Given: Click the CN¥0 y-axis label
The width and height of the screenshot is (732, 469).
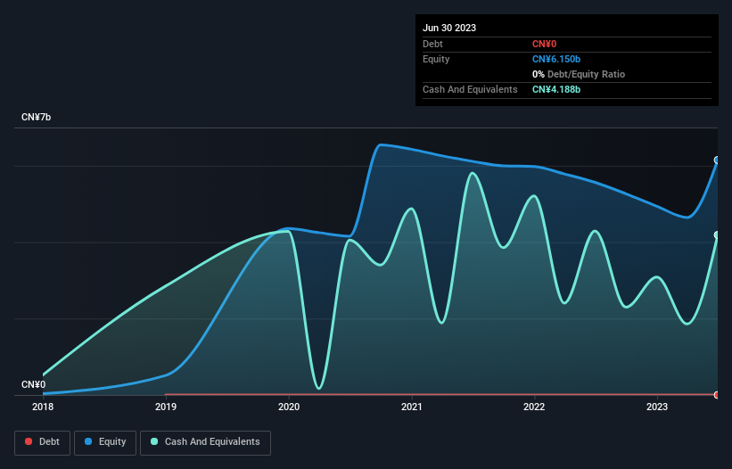Looking at the screenshot, I should pos(33,384).
